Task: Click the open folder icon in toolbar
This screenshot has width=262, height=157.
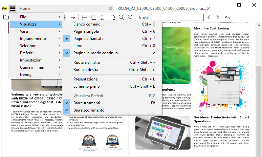Action: tap(6, 17)
